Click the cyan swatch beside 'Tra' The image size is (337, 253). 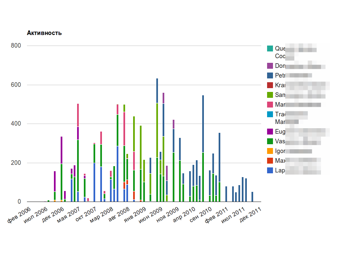[270, 114]
